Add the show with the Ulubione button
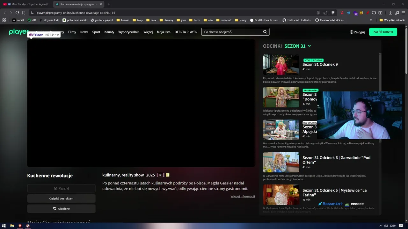Image resolution: width=408 pixels, height=229 pixels. point(61,209)
